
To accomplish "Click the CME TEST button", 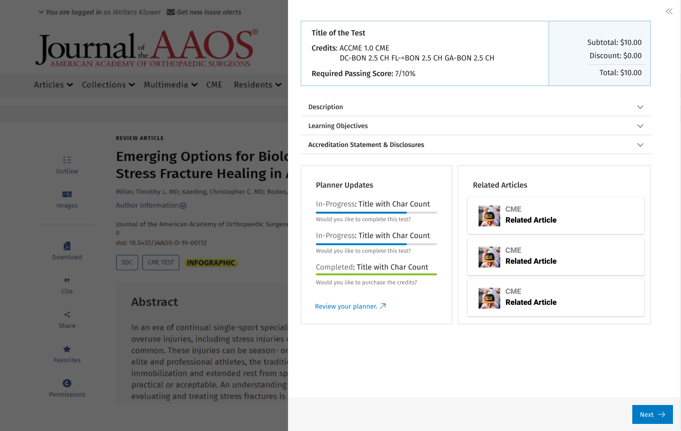I will point(161,262).
